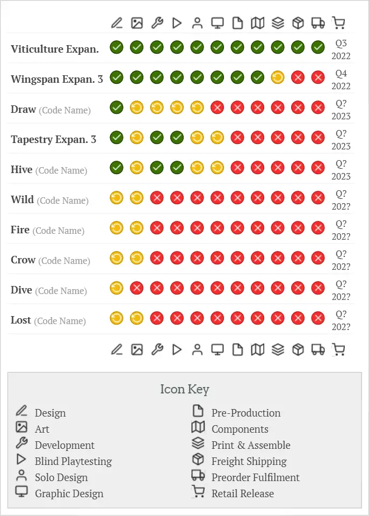Click Dive red Art status circle
Image resolution: width=369 pixels, height=516 pixels.
(136, 288)
